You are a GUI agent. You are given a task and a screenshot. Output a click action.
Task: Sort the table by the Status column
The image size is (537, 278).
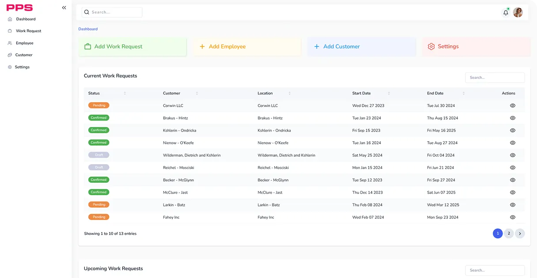tap(125, 93)
